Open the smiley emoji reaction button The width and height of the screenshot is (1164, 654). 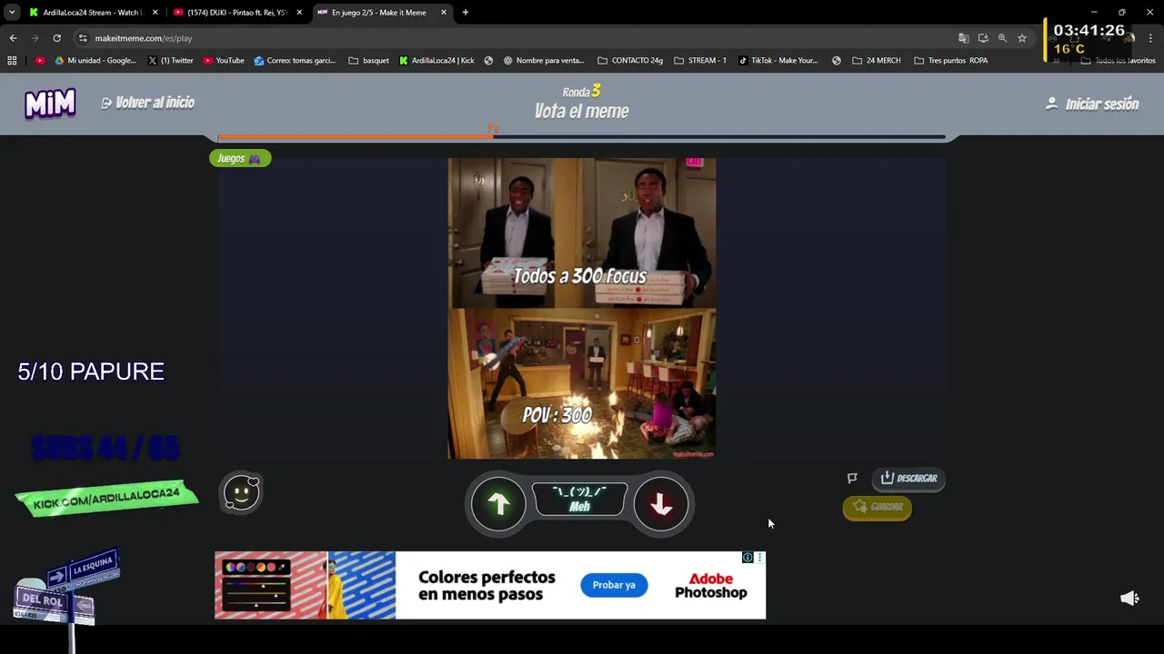[242, 493]
